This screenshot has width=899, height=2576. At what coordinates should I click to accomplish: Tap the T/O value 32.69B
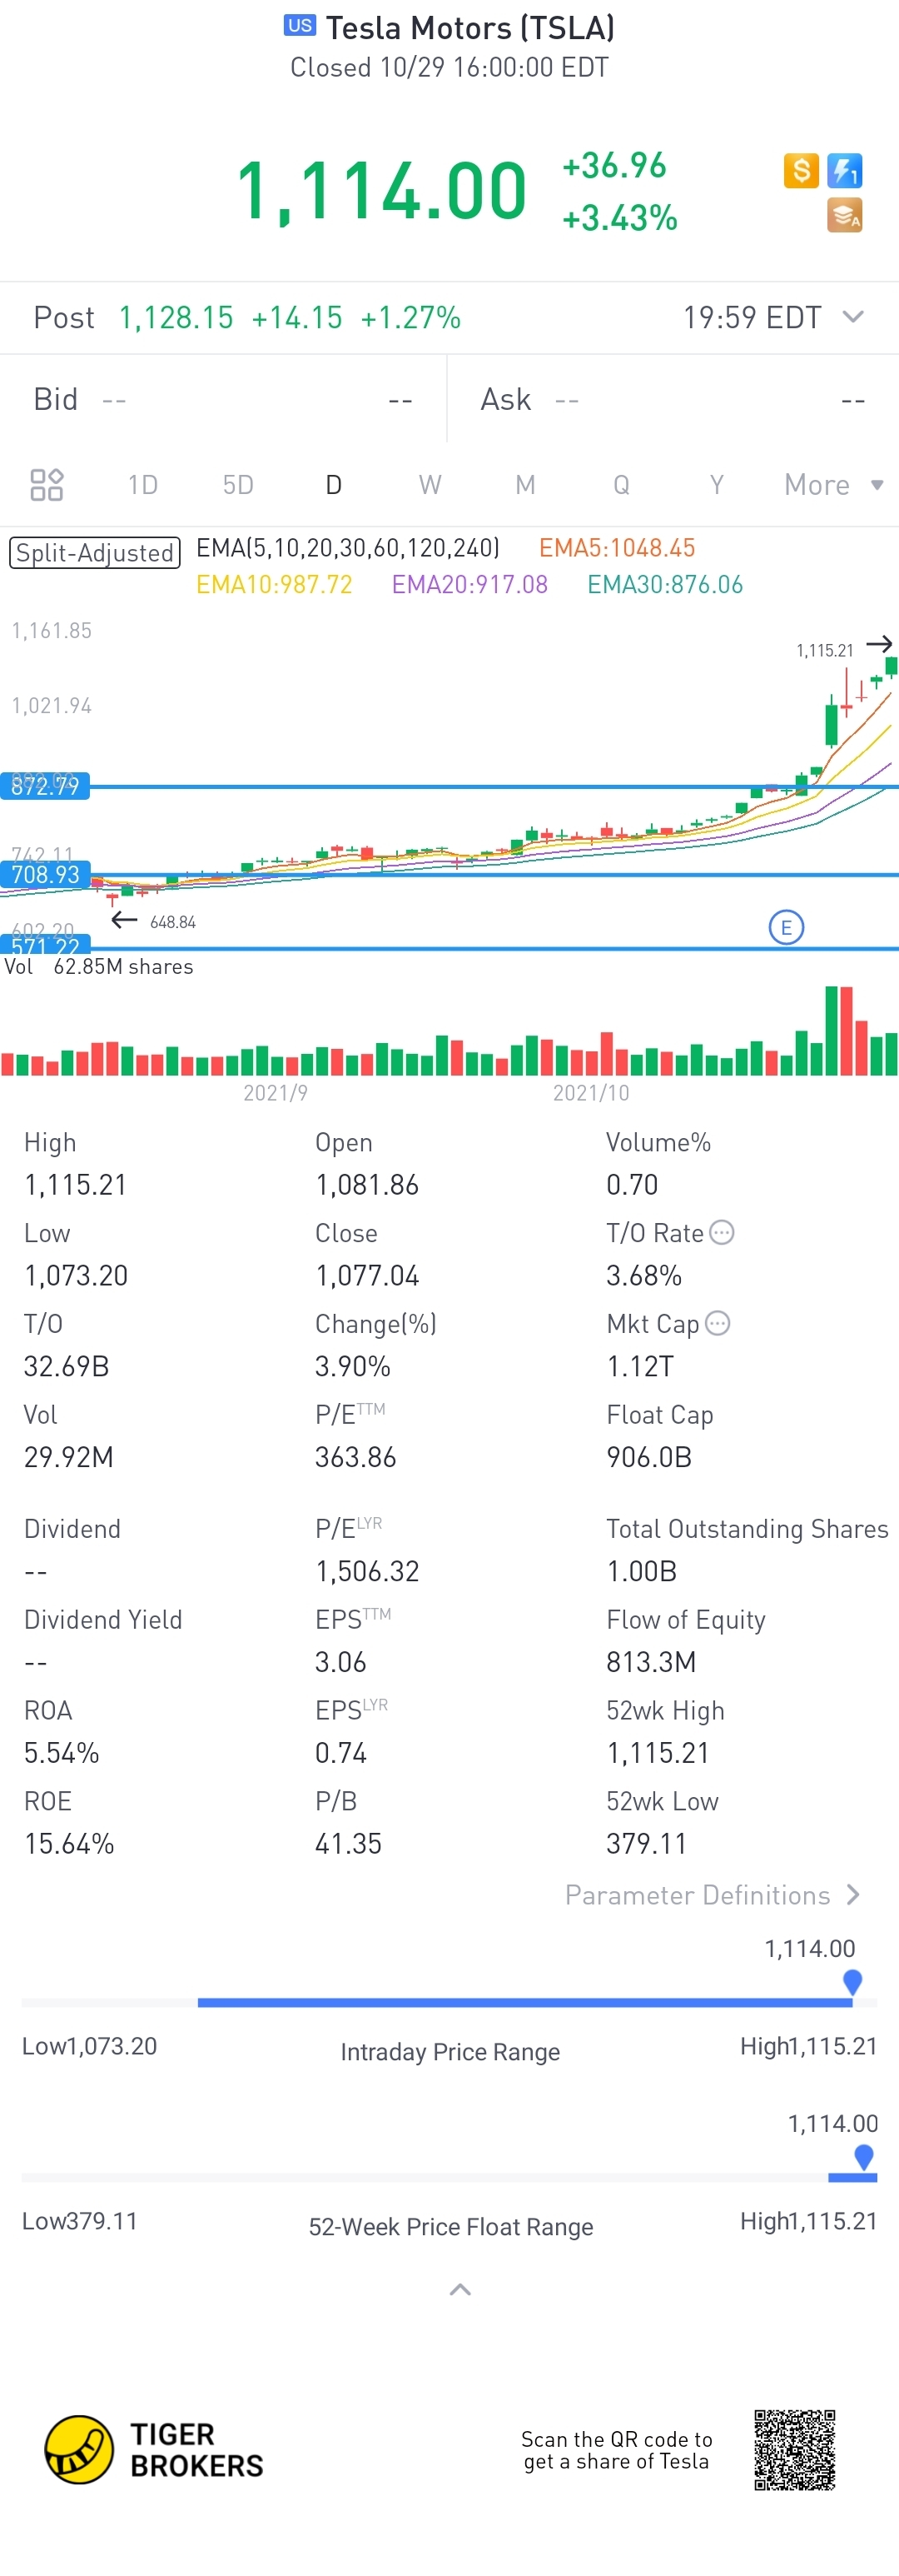[67, 1366]
